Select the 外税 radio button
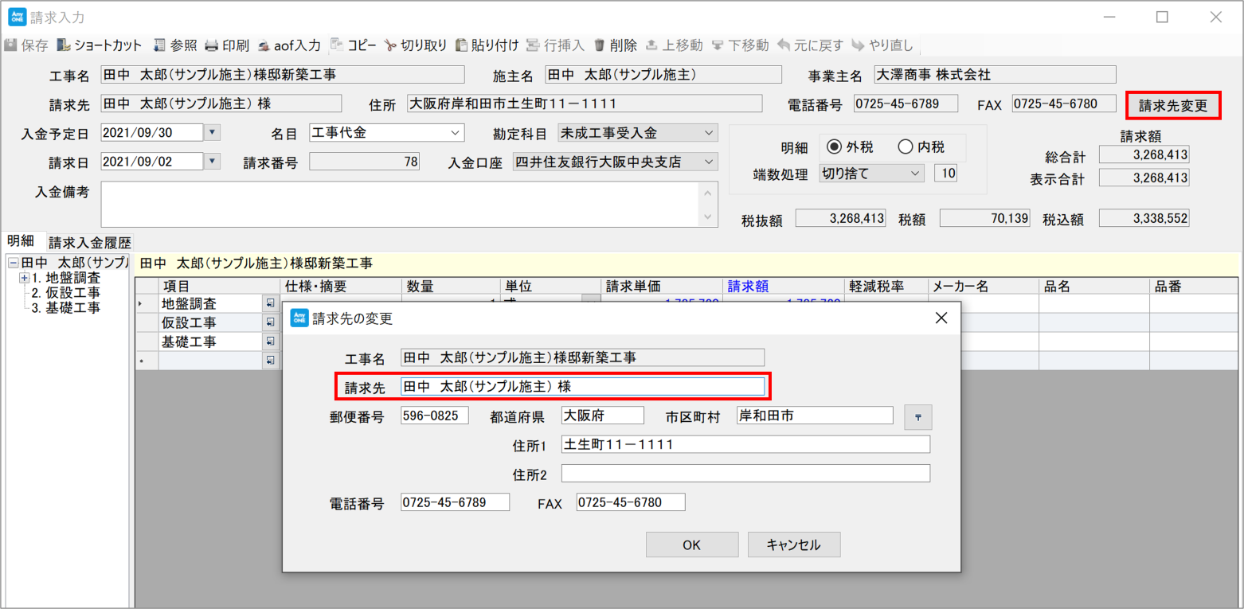This screenshot has height=609, width=1244. [x=835, y=146]
